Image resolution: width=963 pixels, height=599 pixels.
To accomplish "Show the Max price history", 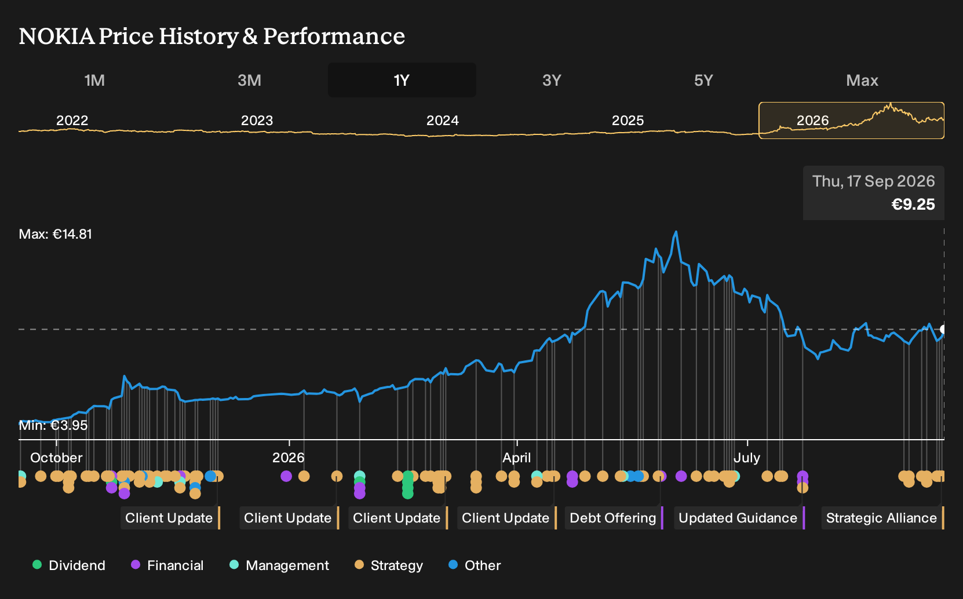I will [862, 80].
